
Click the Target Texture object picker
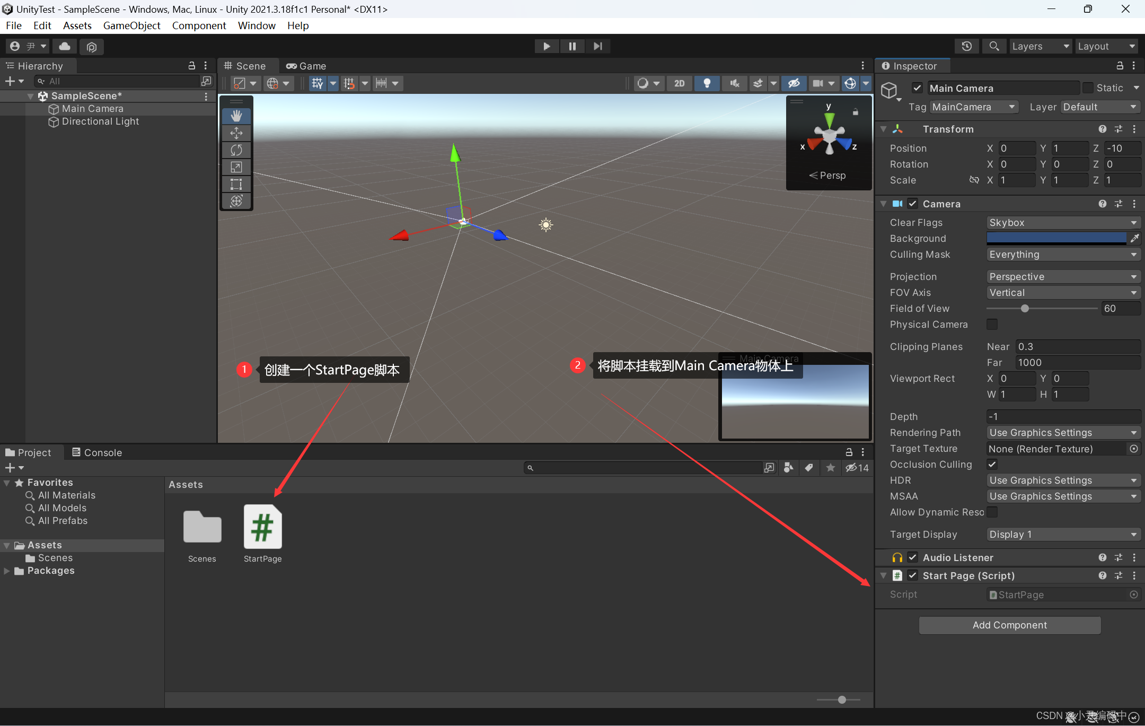pos(1134,449)
